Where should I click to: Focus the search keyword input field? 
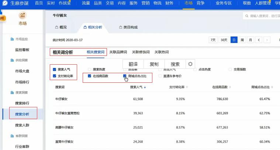(262, 16)
